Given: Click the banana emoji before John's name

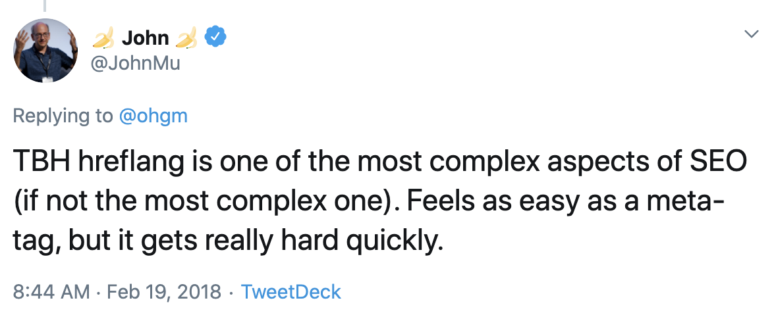Looking at the screenshot, I should click(103, 39).
